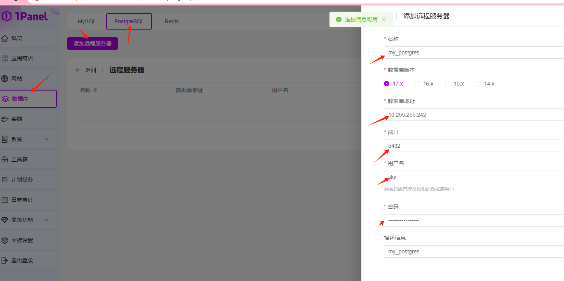The height and width of the screenshot is (281, 564).
Task: Click the log icon beside 日志审计
Action: click(5, 200)
